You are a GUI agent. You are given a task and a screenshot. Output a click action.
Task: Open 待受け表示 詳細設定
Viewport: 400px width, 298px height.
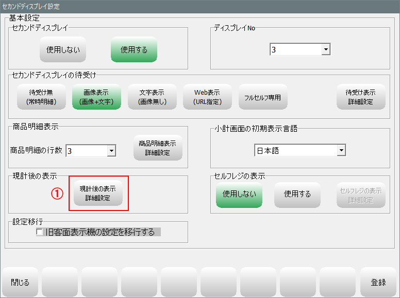click(360, 97)
